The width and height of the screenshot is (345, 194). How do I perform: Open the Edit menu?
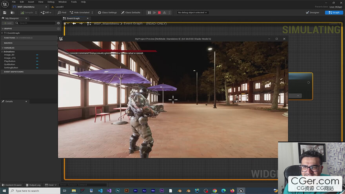coord(22,2)
